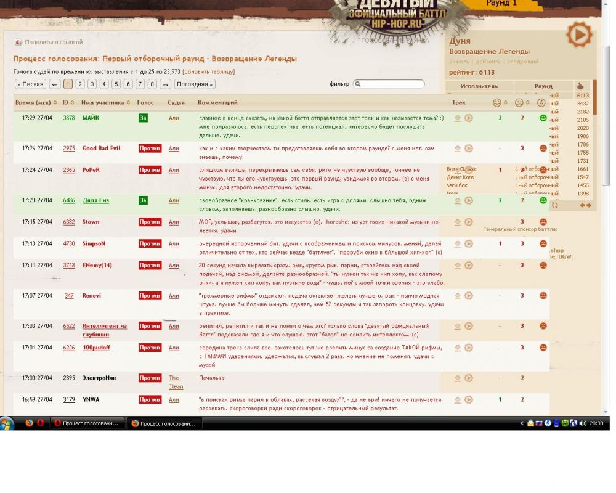This screenshot has width=616, height=493.
Task: Sort table by Имя участника column
Action: click(106, 102)
